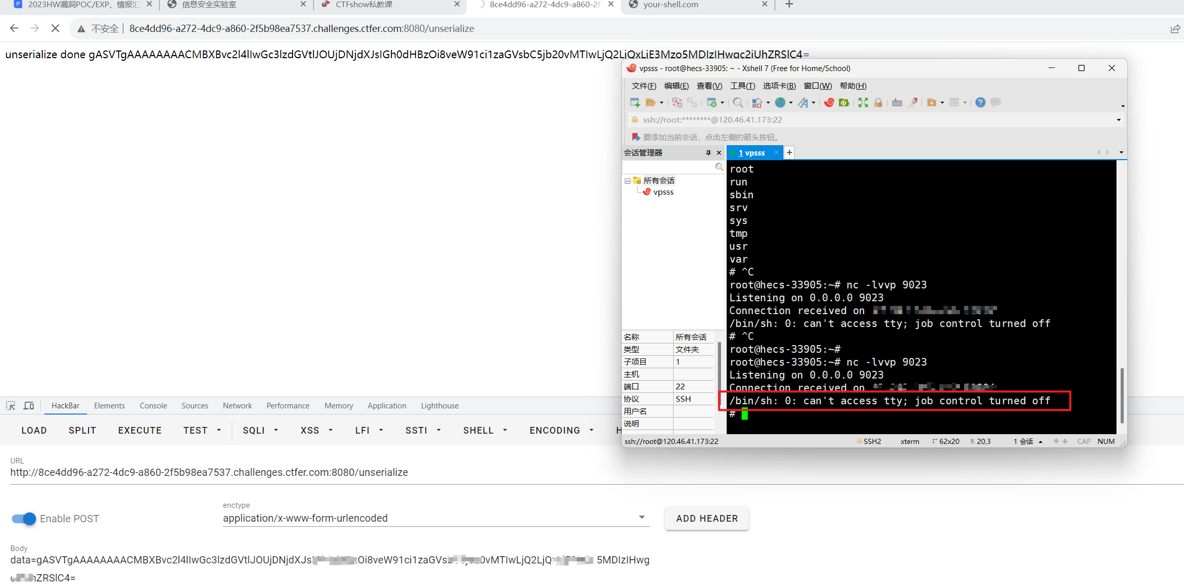
Task: Click the red Xshell swirl toolbar icon
Action: (x=829, y=102)
